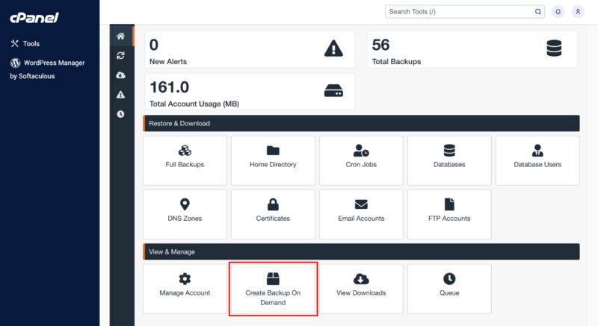Open the Database Users tile

(537, 160)
